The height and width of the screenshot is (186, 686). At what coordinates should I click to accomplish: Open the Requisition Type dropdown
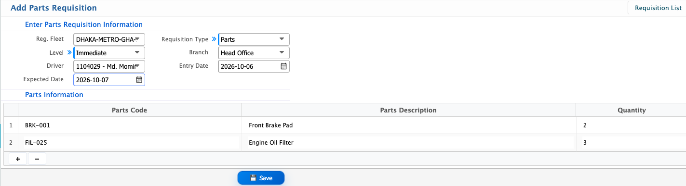point(254,39)
